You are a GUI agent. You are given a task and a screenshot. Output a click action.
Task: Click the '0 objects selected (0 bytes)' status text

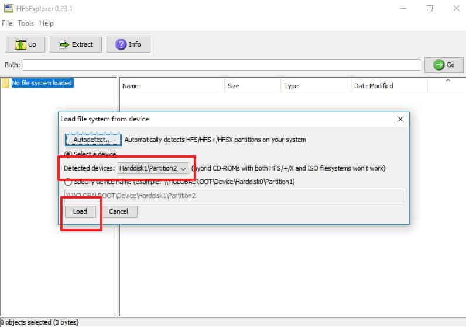click(40, 322)
